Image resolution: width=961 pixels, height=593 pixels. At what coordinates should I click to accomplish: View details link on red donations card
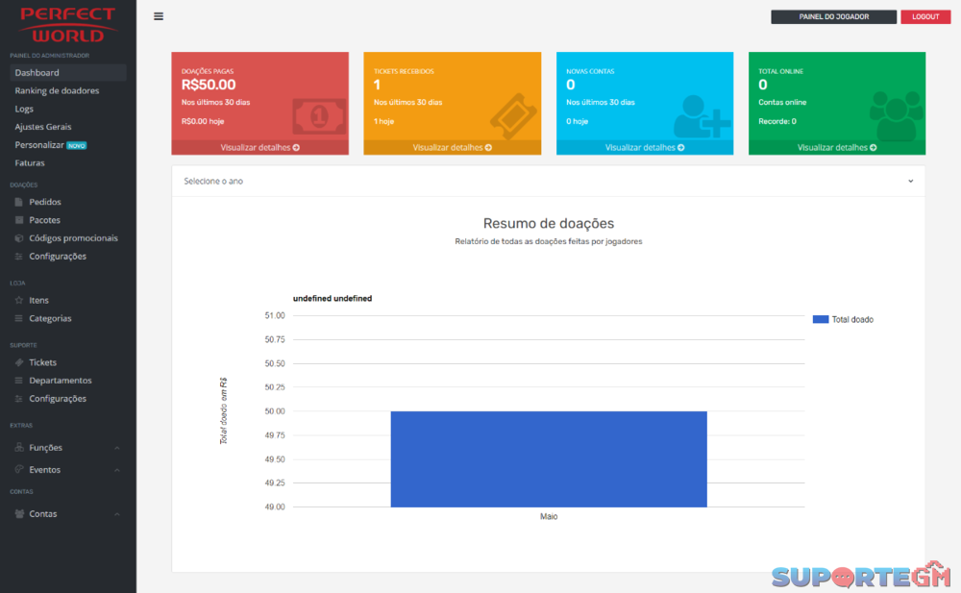coord(259,148)
